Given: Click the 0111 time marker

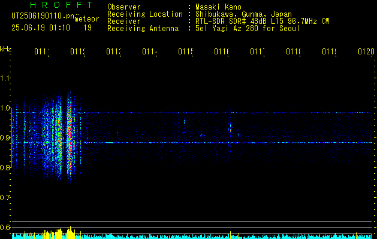Looking at the screenshot, I should pyautogui.click(x=41, y=51).
